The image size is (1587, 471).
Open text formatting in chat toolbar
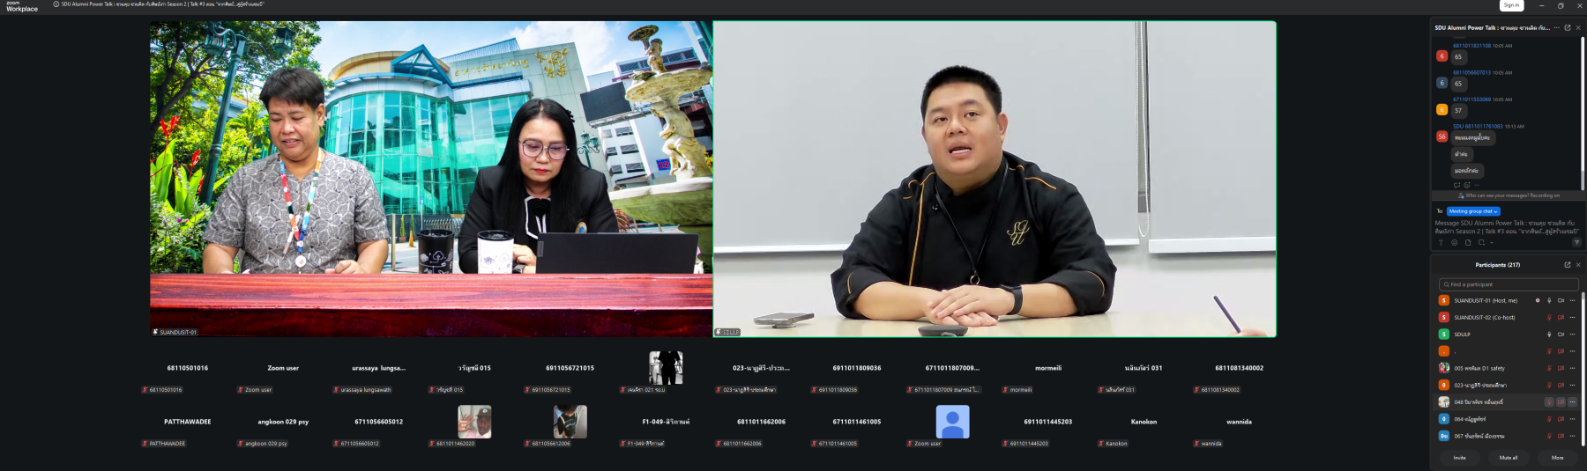point(1442,242)
